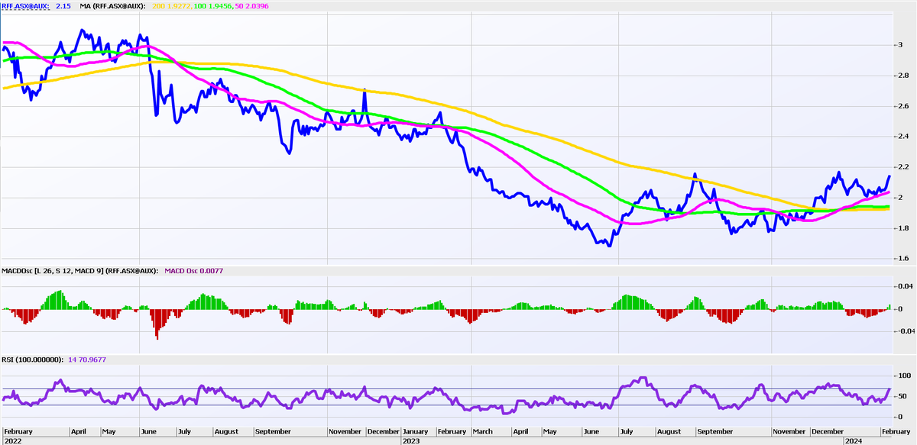Click the RSI (100.000000) panel label

tap(31, 360)
